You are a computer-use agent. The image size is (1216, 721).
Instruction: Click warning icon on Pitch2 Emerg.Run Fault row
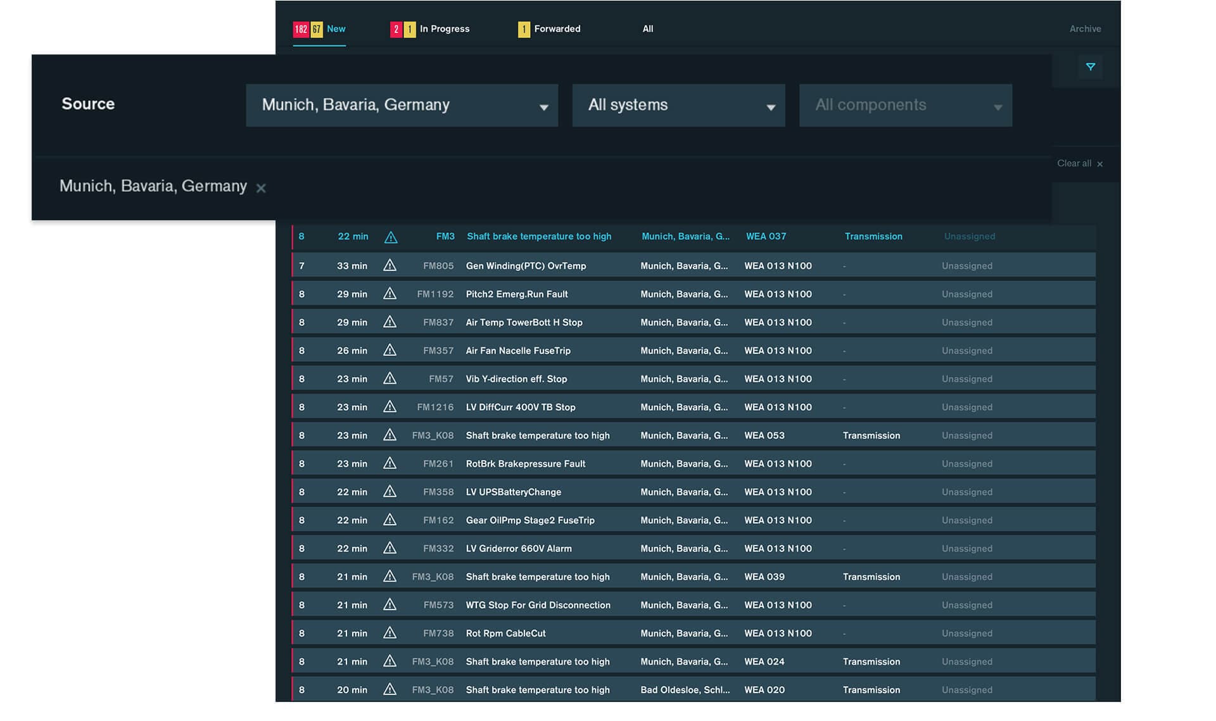click(x=389, y=294)
